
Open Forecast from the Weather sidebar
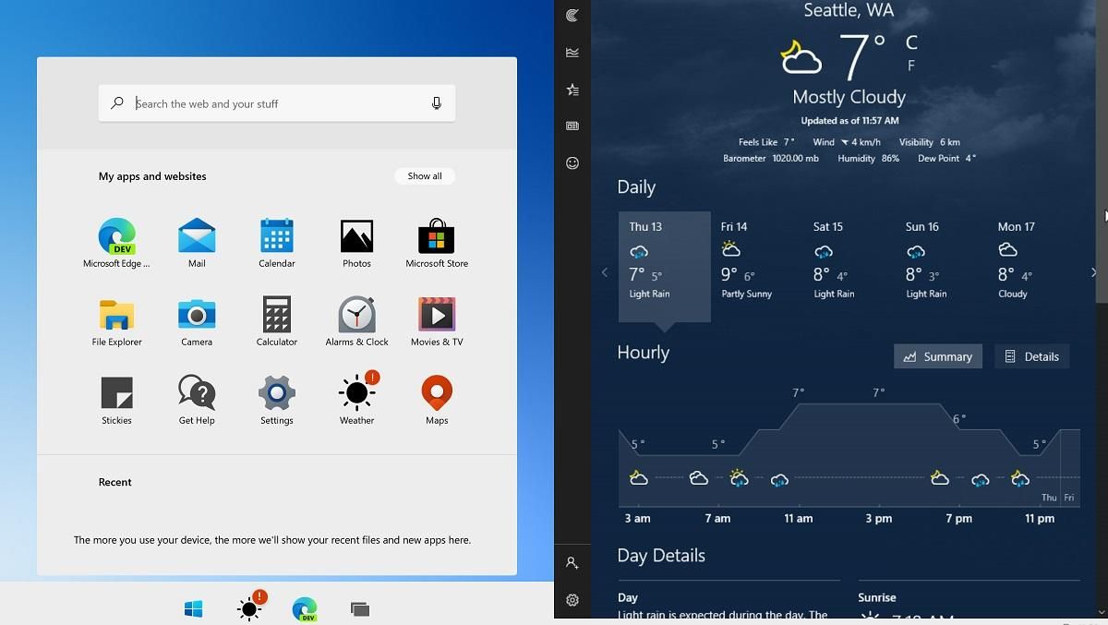(x=572, y=15)
